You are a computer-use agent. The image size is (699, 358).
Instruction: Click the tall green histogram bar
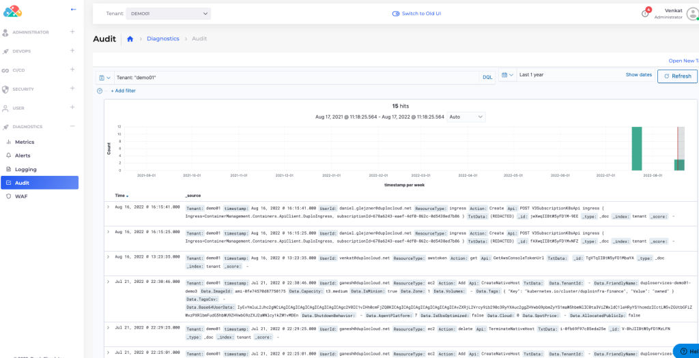click(636, 148)
